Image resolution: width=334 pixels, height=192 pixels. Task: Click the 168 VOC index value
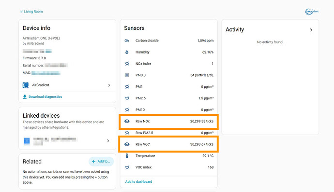coord(211,167)
